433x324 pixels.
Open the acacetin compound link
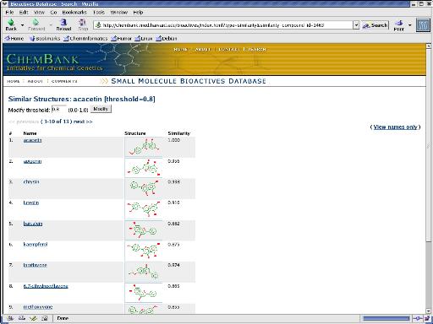pos(32,140)
